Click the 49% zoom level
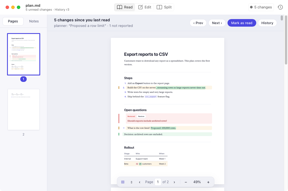 (197, 182)
